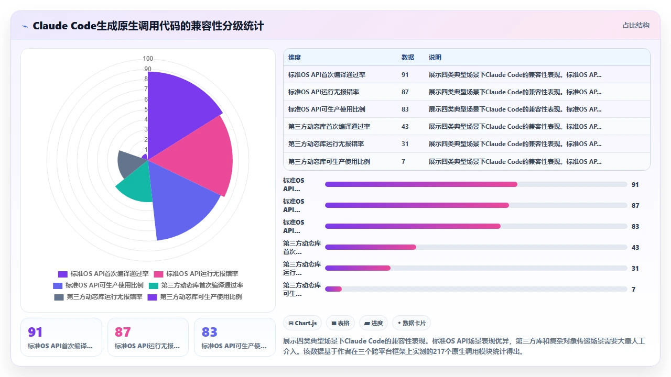Toggle legend swatch 标准OS API首次编译通过率
Viewport: 671px width, 377px height.
point(62,274)
